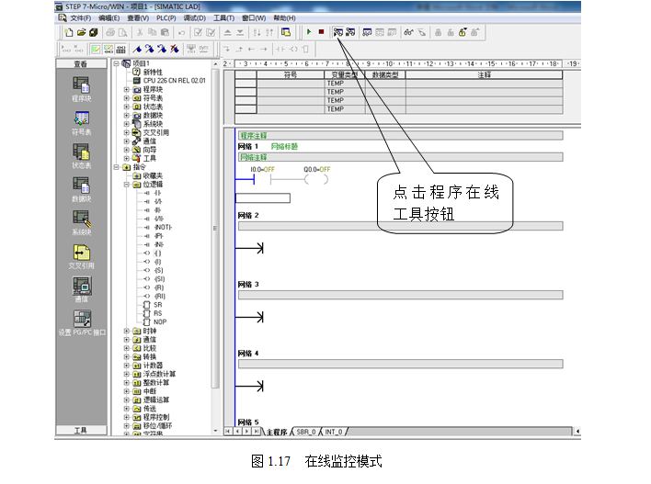
Task: Open 交叉引用 in the left view bar
Action: (81, 257)
